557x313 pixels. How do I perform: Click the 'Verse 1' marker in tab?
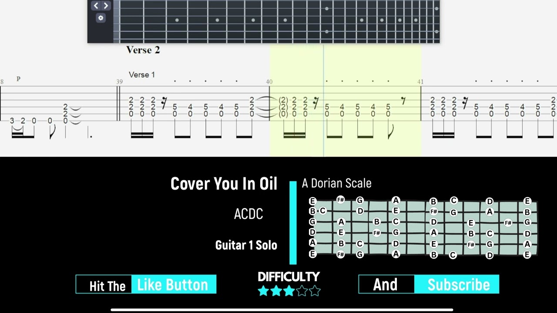tap(141, 75)
